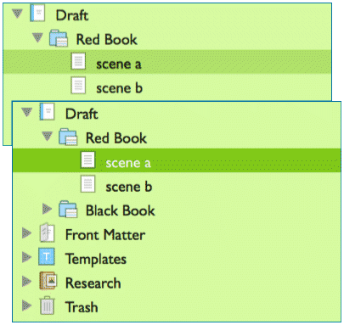This screenshot has height=325, width=344.
Task: Click the Trash can icon
Action: point(47,305)
